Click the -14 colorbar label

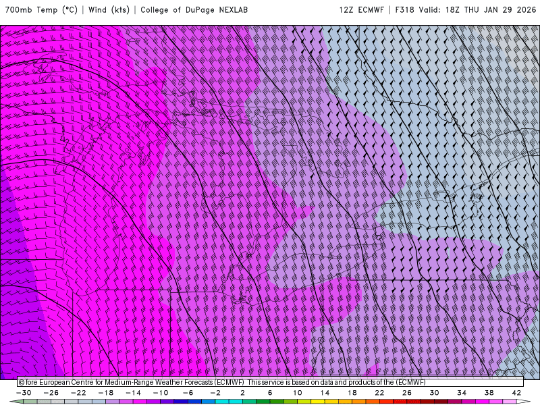tap(133, 393)
